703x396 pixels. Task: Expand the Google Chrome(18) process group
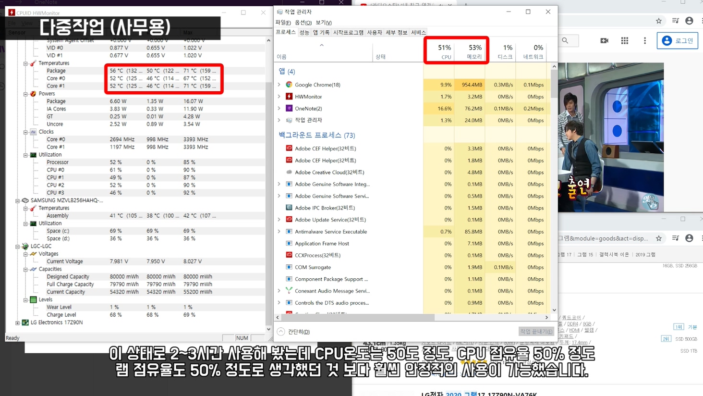[x=279, y=85]
